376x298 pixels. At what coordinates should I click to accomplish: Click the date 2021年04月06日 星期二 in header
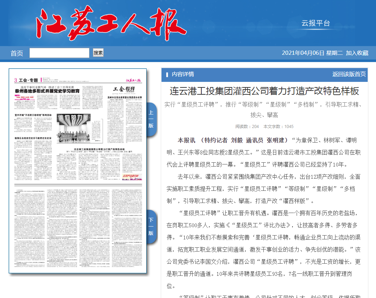click(312, 53)
